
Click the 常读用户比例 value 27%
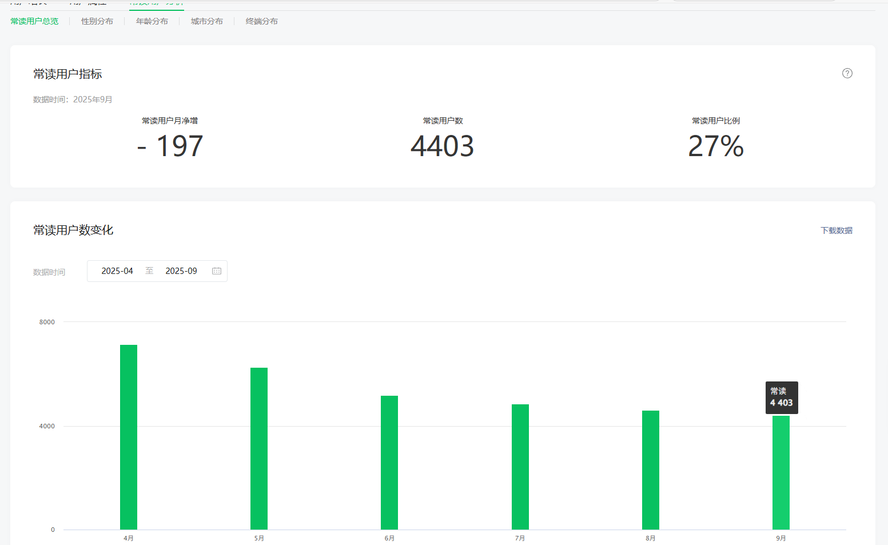pos(716,146)
